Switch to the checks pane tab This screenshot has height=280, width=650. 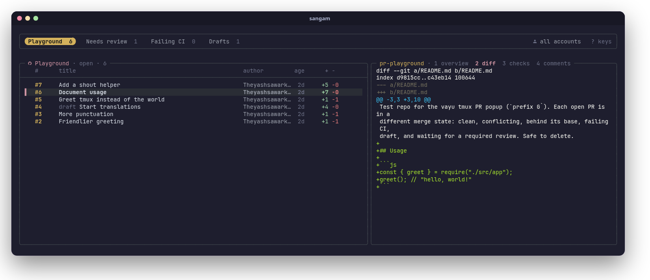click(516, 63)
